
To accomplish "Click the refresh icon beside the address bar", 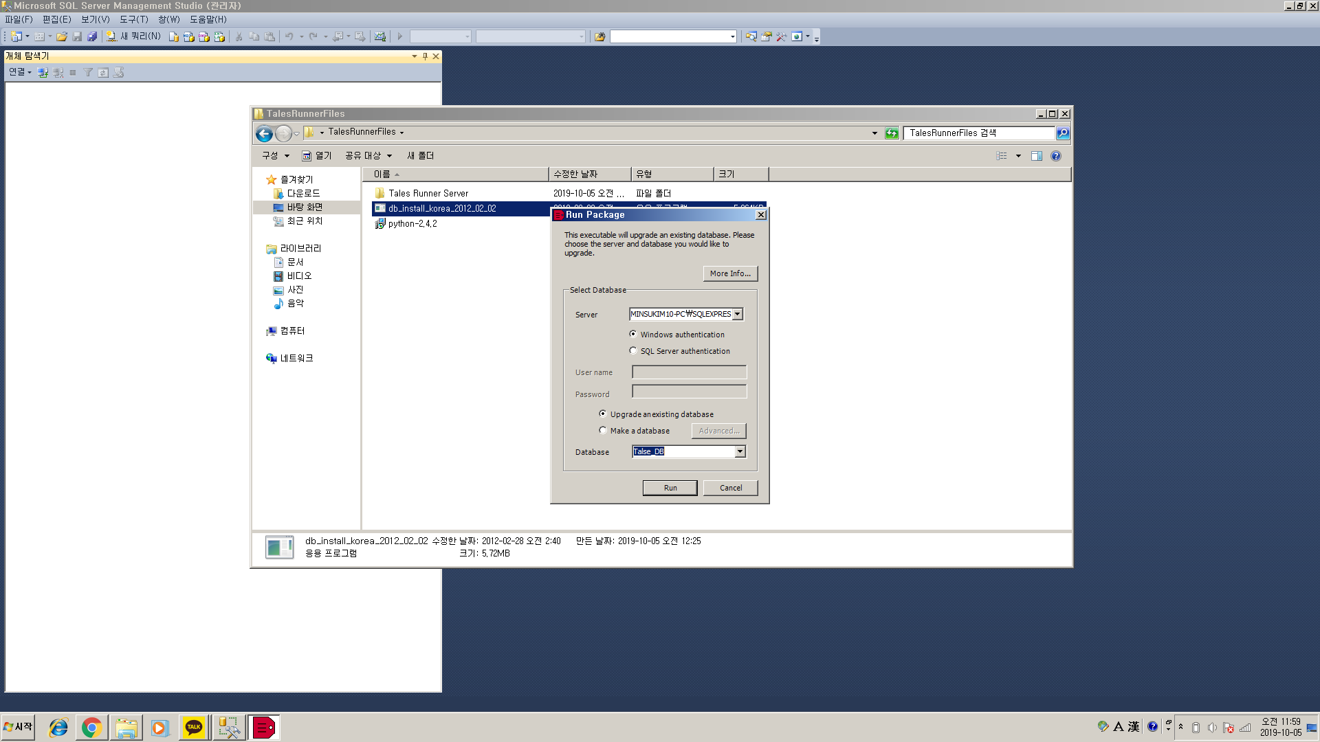I will pos(892,133).
